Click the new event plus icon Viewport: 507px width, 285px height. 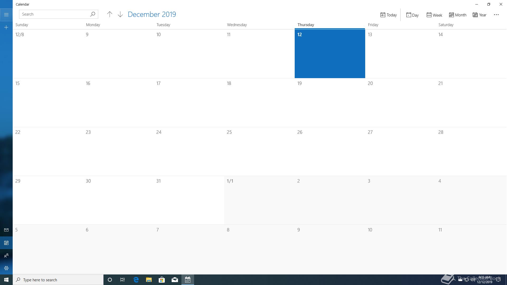[6, 27]
